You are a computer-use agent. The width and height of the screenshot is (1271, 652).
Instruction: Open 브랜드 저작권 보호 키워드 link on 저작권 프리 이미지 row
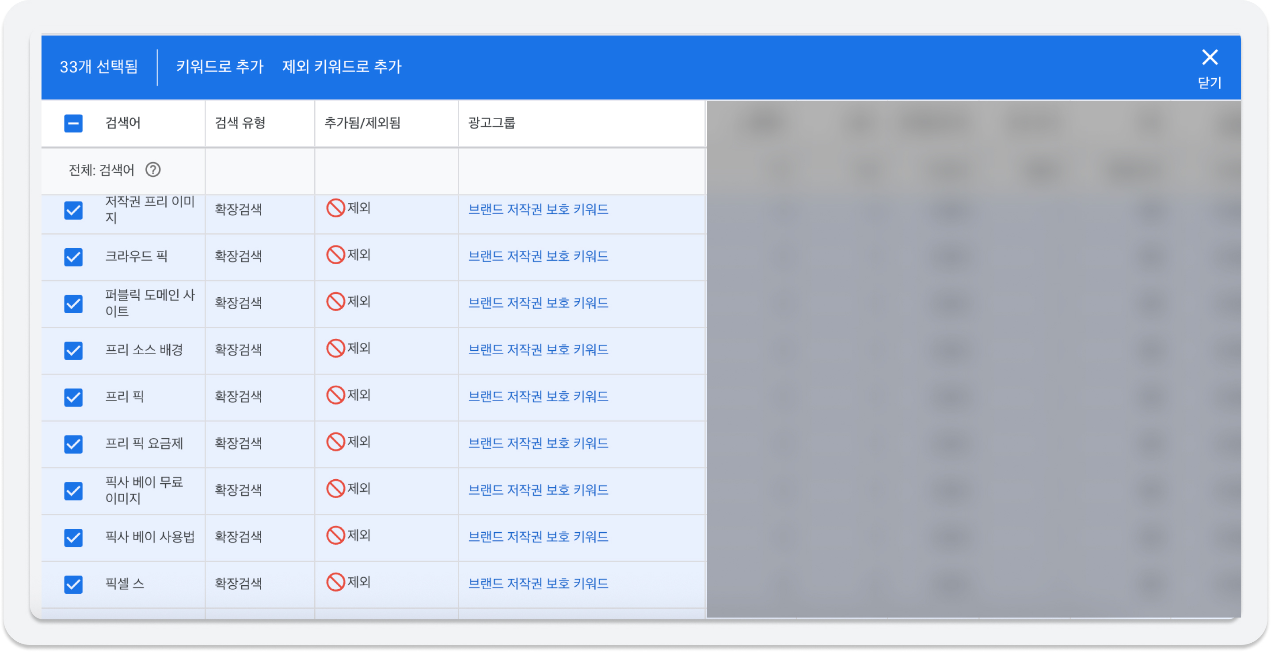(539, 209)
